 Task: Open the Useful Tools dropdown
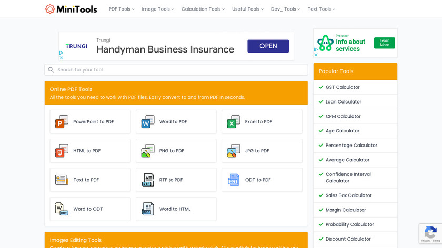tap(248, 9)
